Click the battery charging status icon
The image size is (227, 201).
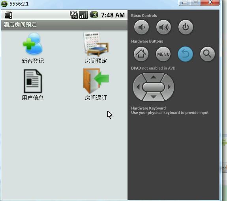(94, 15)
